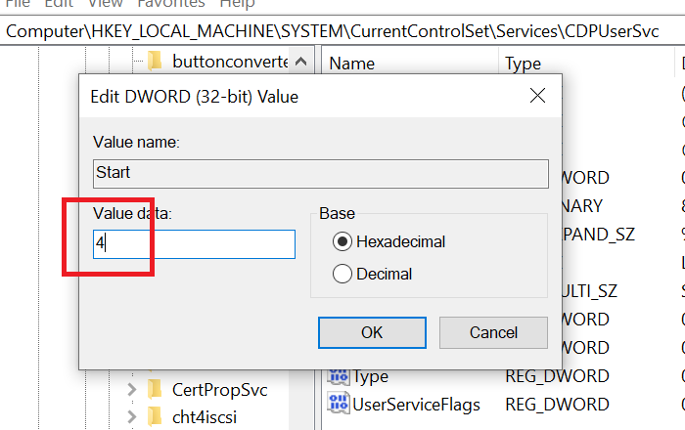685x430 pixels.
Task: Click the registry path address bar
Action: click(342, 31)
